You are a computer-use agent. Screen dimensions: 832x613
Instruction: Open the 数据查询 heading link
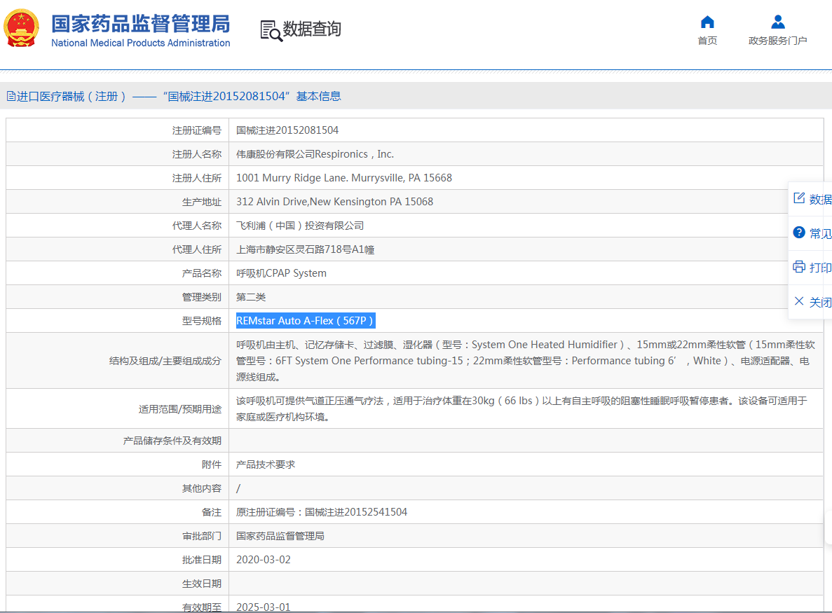312,29
